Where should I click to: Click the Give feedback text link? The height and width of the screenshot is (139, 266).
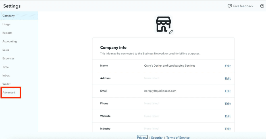[243, 6]
